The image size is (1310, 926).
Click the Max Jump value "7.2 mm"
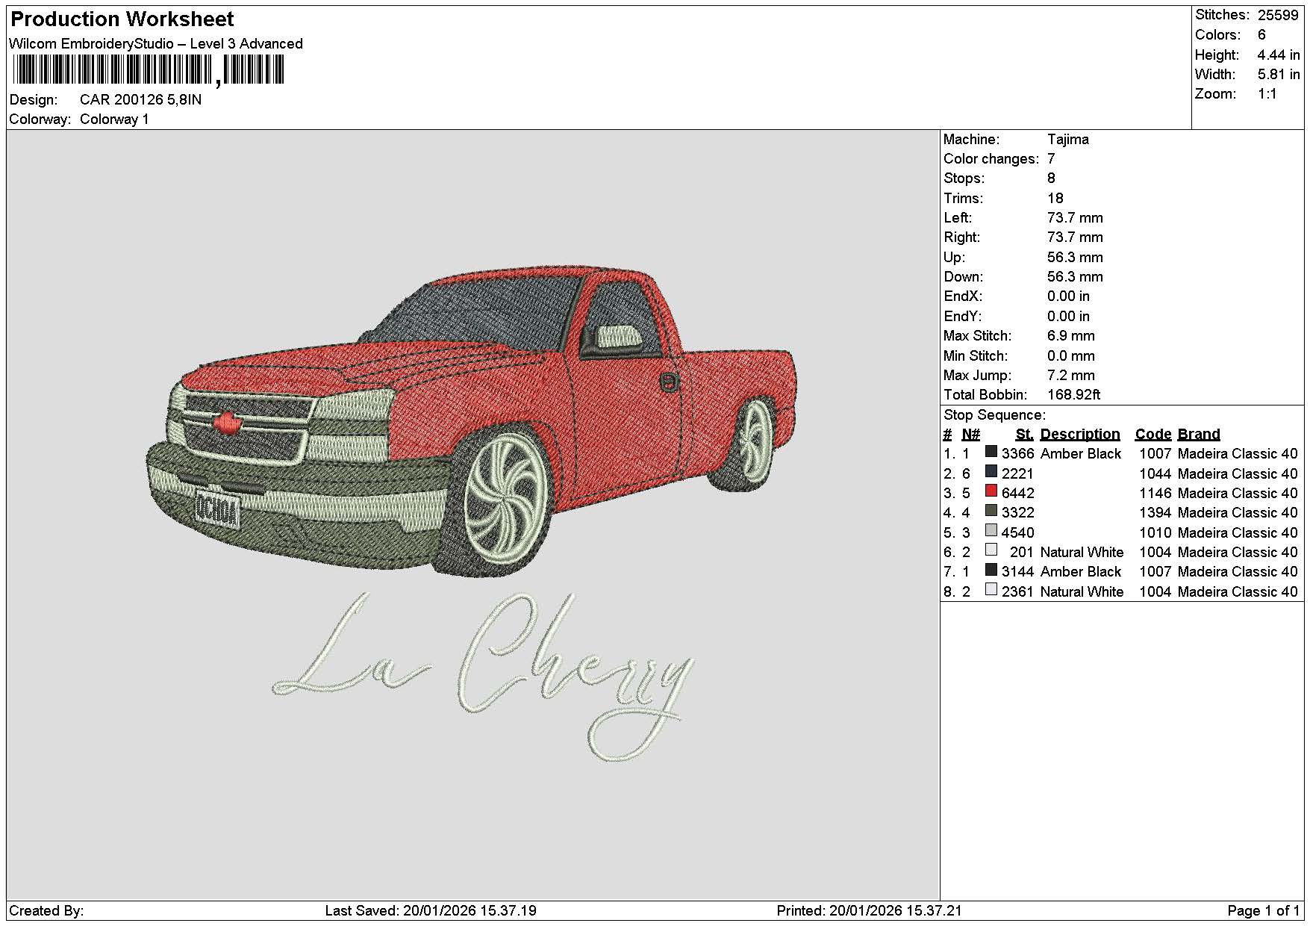pos(1071,376)
